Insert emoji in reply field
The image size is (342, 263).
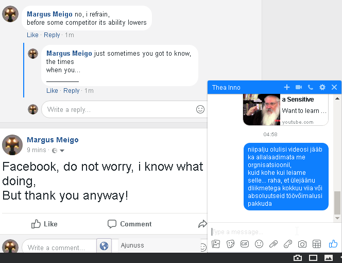click(200, 109)
